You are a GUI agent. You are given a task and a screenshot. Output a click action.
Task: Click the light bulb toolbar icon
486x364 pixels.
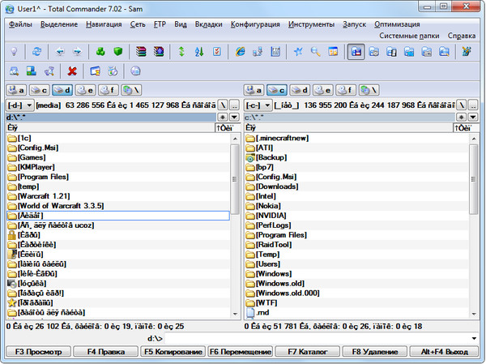point(14,51)
